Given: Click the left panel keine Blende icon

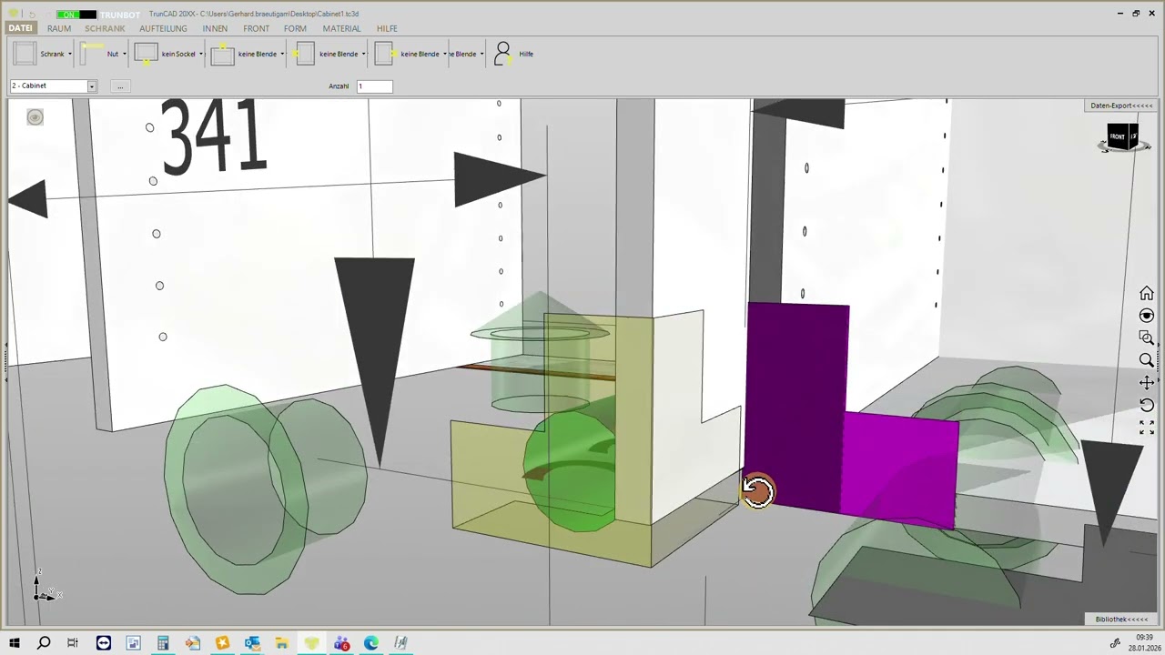Looking at the screenshot, I should point(305,54).
